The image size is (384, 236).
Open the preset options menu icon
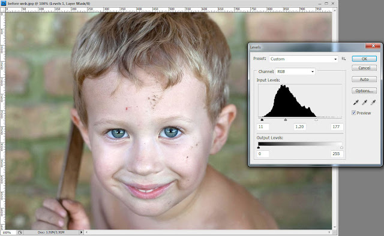click(x=344, y=59)
